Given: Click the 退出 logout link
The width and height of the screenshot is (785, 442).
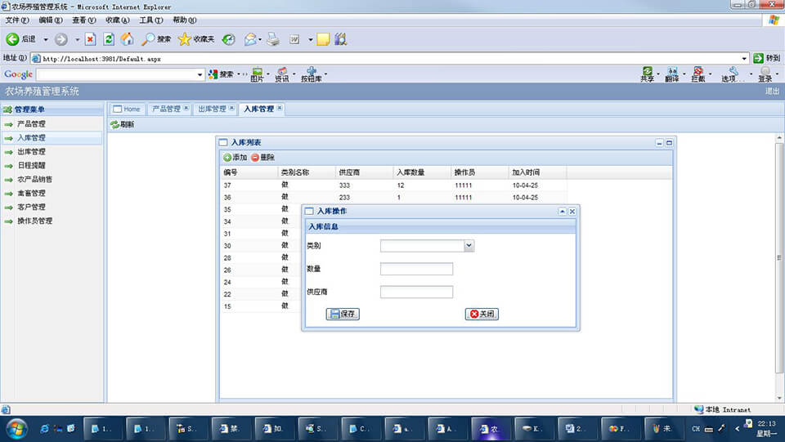Looking at the screenshot, I should click(x=772, y=92).
